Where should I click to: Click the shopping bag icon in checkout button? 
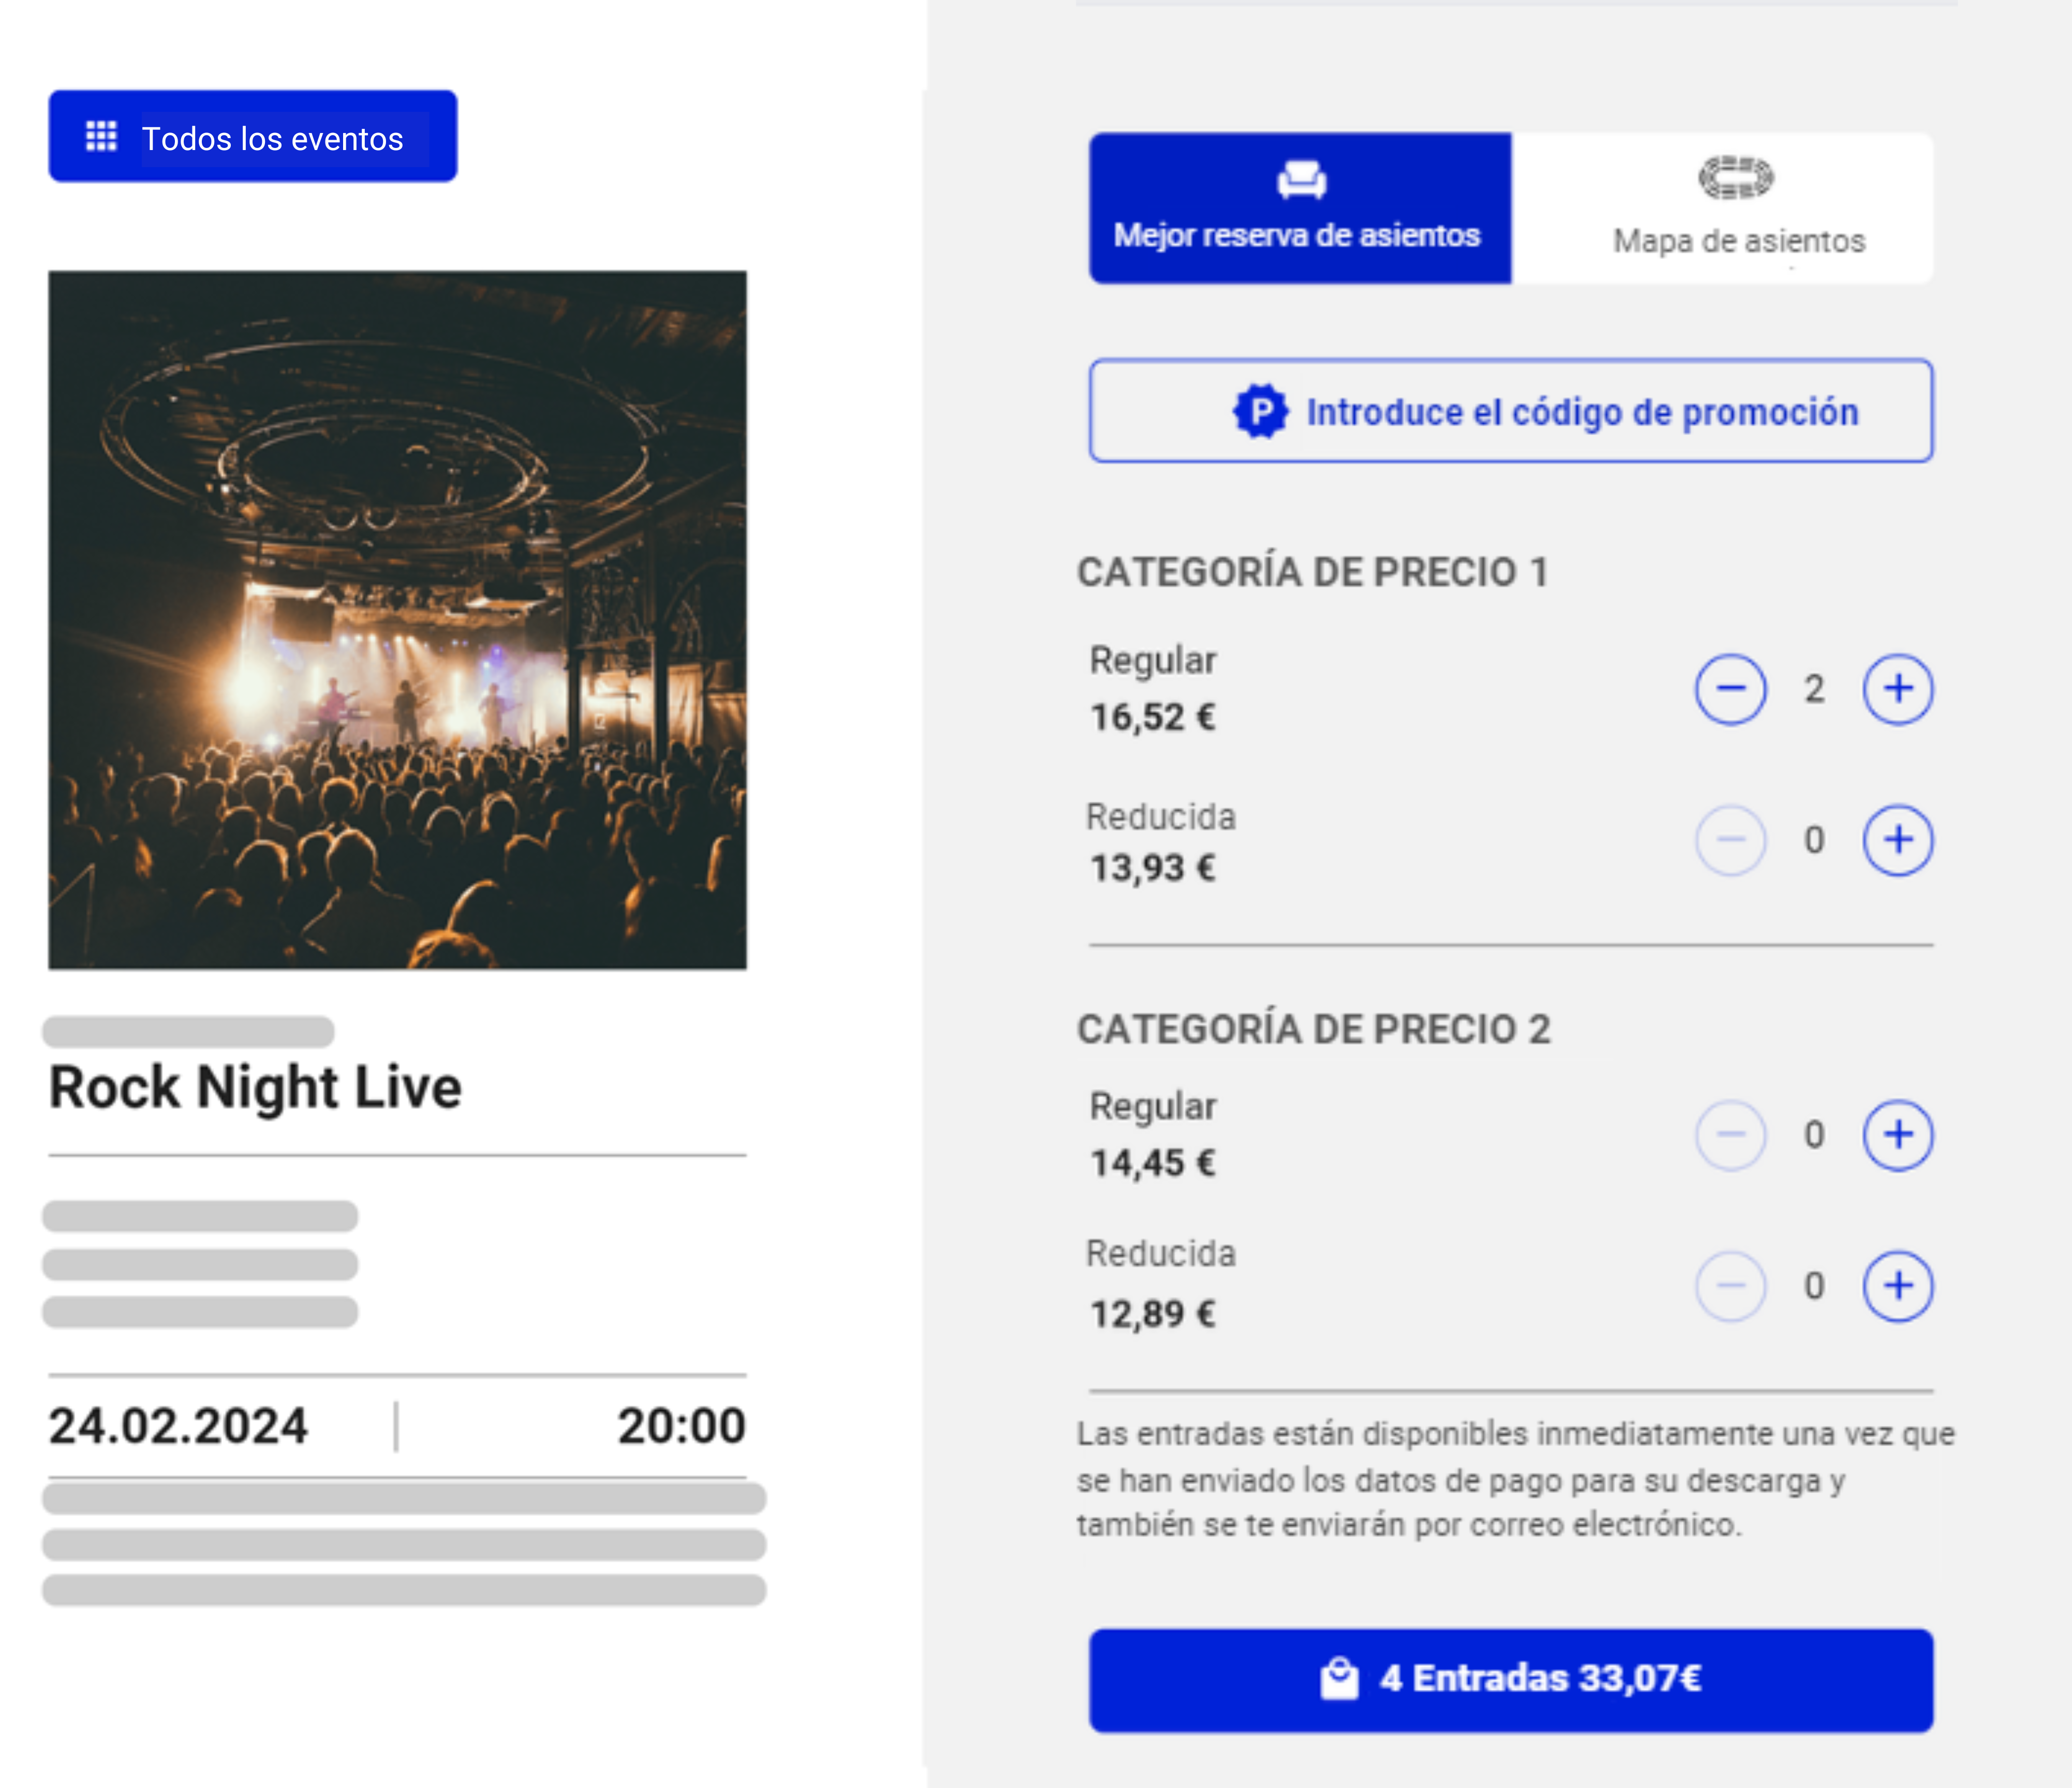1339,1678
